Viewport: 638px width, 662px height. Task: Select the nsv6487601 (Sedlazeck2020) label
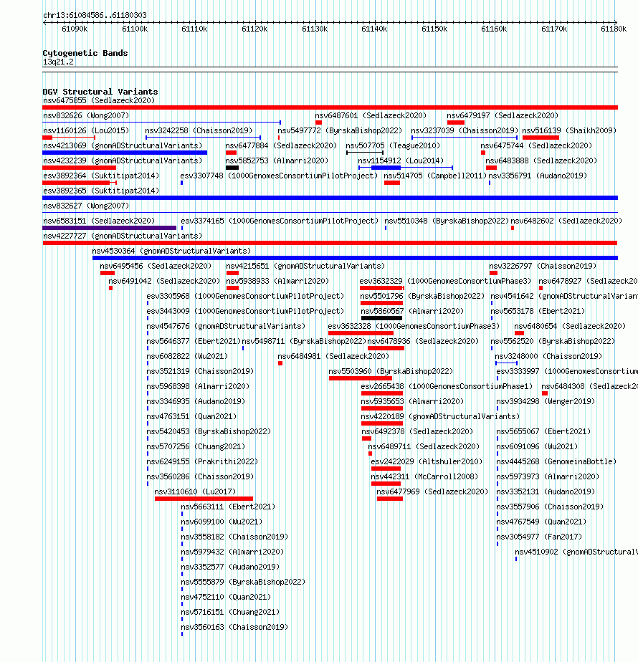371,115
